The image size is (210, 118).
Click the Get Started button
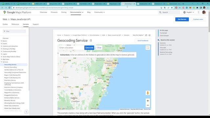182,19
